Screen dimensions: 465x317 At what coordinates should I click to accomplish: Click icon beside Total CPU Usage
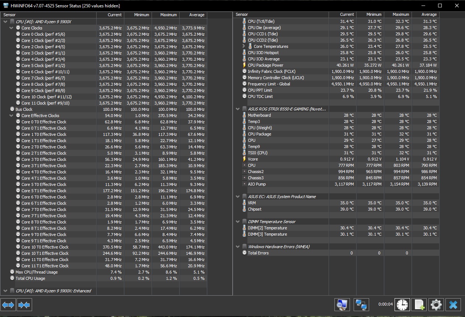pos(12,278)
